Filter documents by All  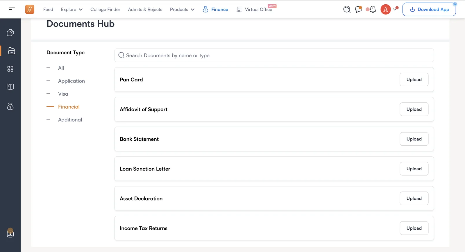pos(61,68)
